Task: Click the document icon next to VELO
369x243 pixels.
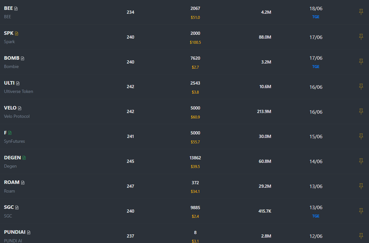Action: coord(20,108)
